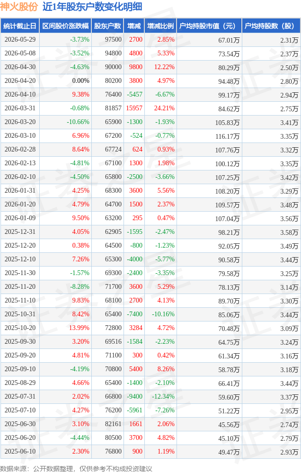Click the 股东户数 column header
Viewport: 301px width, 473px height.
click(x=108, y=26)
